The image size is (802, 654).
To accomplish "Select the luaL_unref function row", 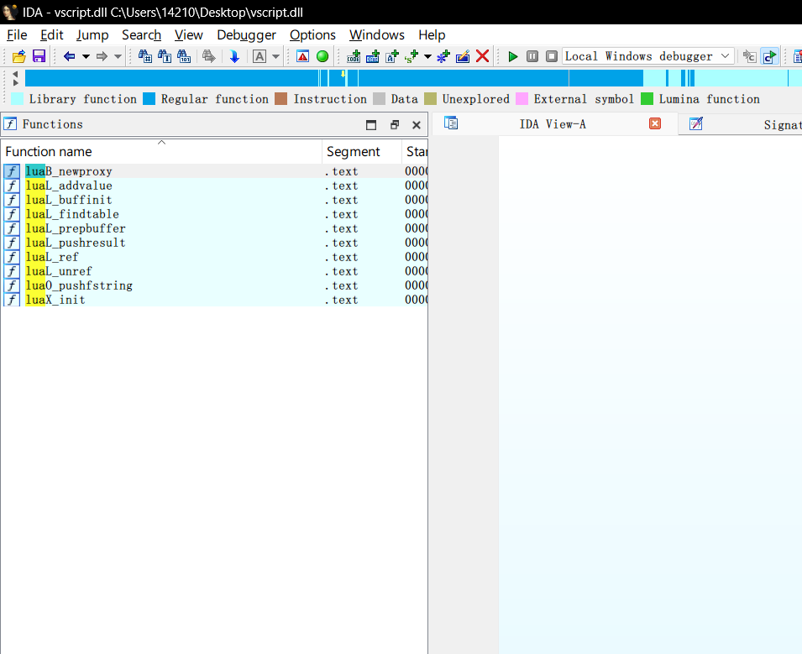I will (x=214, y=271).
